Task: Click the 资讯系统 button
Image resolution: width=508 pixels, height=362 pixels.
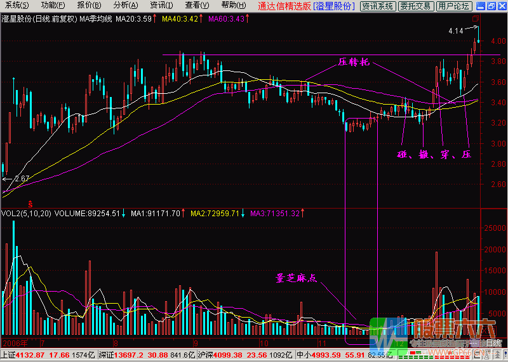Action: [377, 6]
